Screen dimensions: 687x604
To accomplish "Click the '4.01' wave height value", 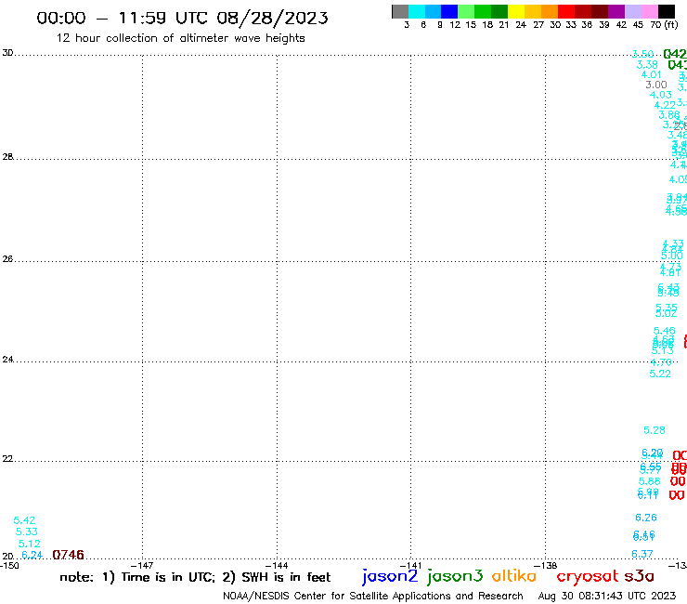I will tap(652, 74).
